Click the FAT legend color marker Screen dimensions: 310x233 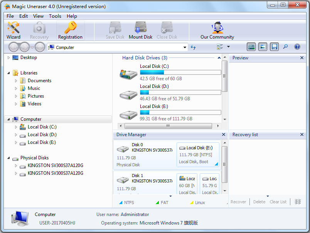(157, 203)
